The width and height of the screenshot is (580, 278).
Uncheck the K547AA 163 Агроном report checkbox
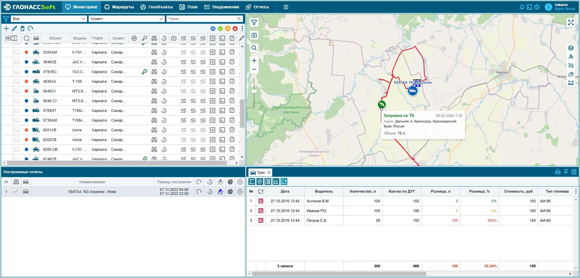click(x=16, y=192)
